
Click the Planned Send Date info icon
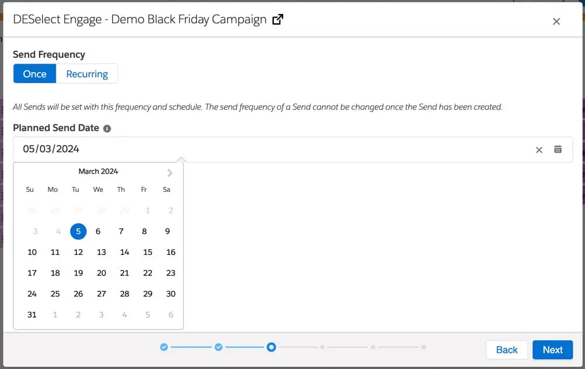coord(107,129)
